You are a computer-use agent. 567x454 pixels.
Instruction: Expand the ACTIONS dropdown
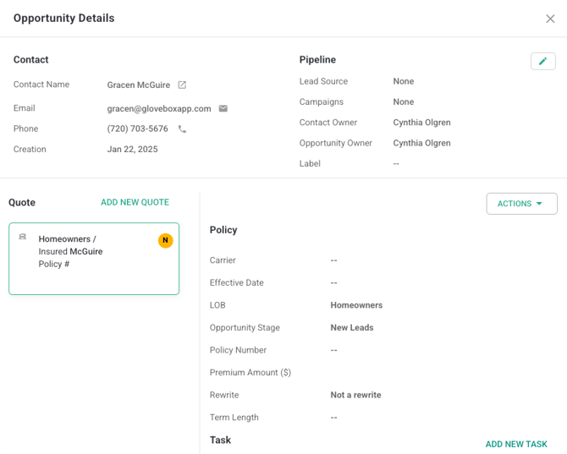(521, 204)
